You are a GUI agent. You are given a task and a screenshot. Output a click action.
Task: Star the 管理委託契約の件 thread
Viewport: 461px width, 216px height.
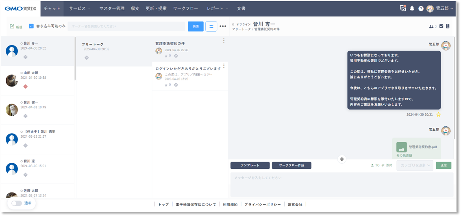[166, 56]
